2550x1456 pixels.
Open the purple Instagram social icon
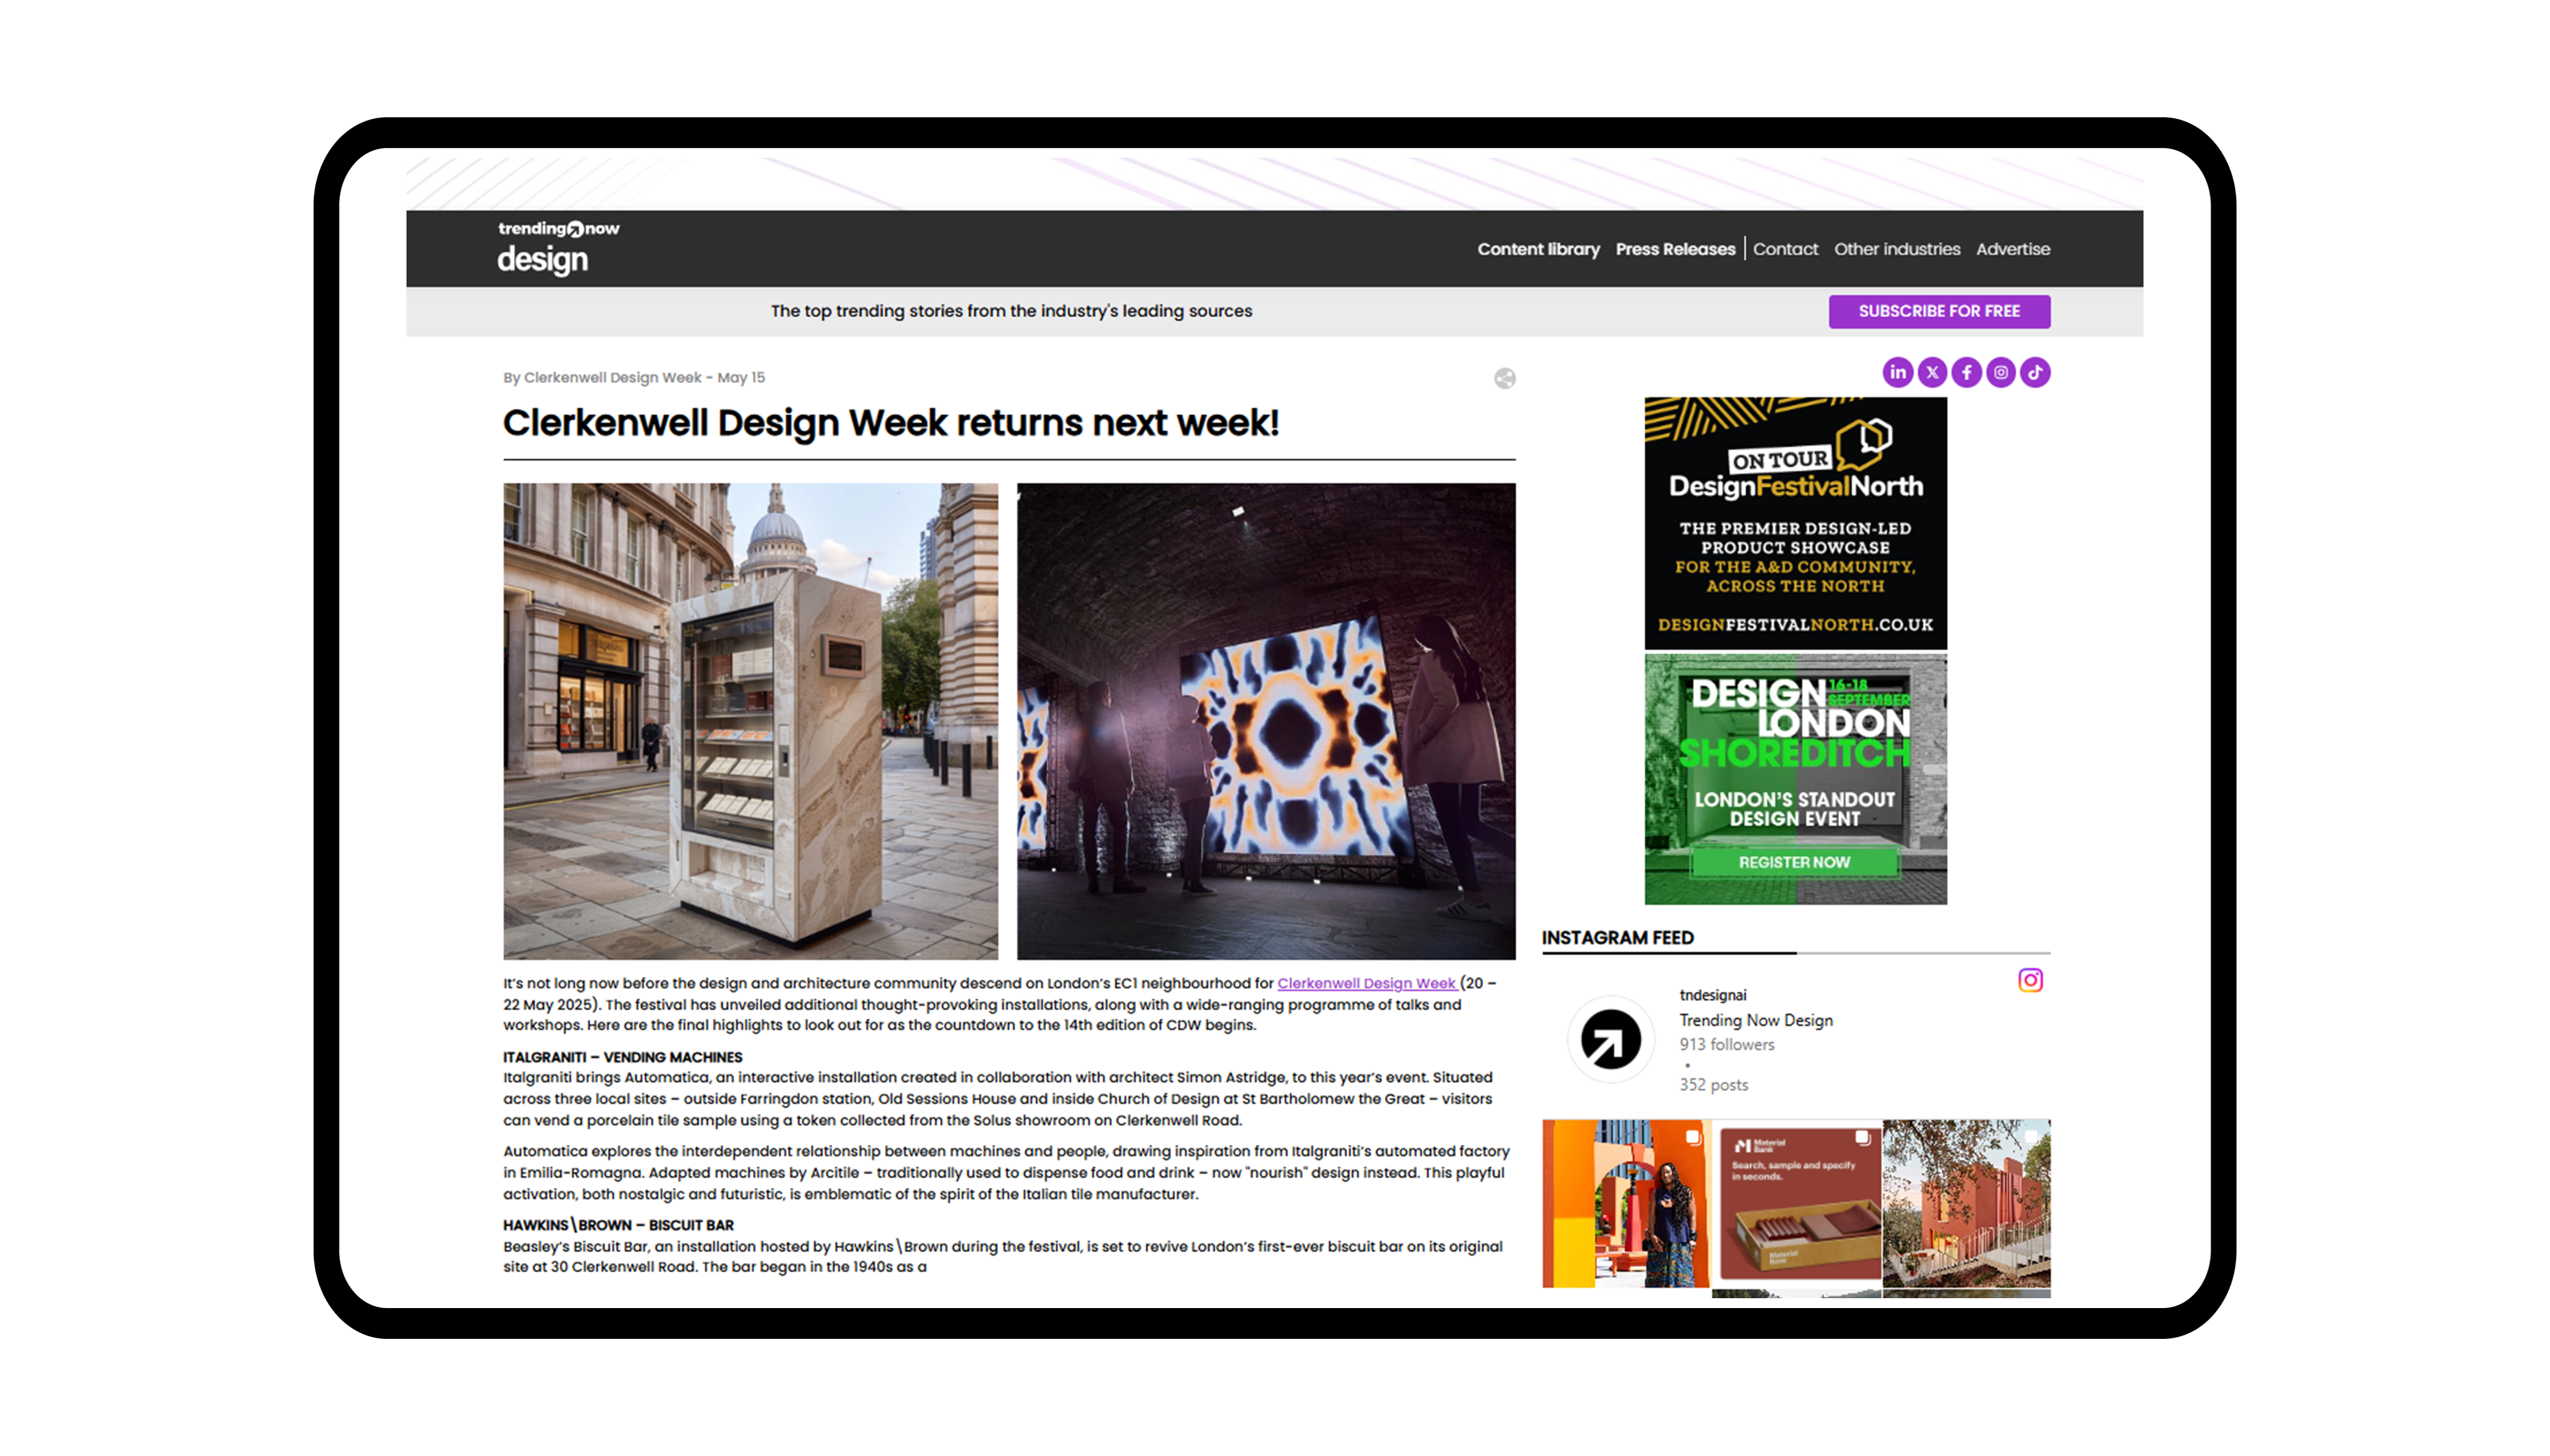point(2000,372)
